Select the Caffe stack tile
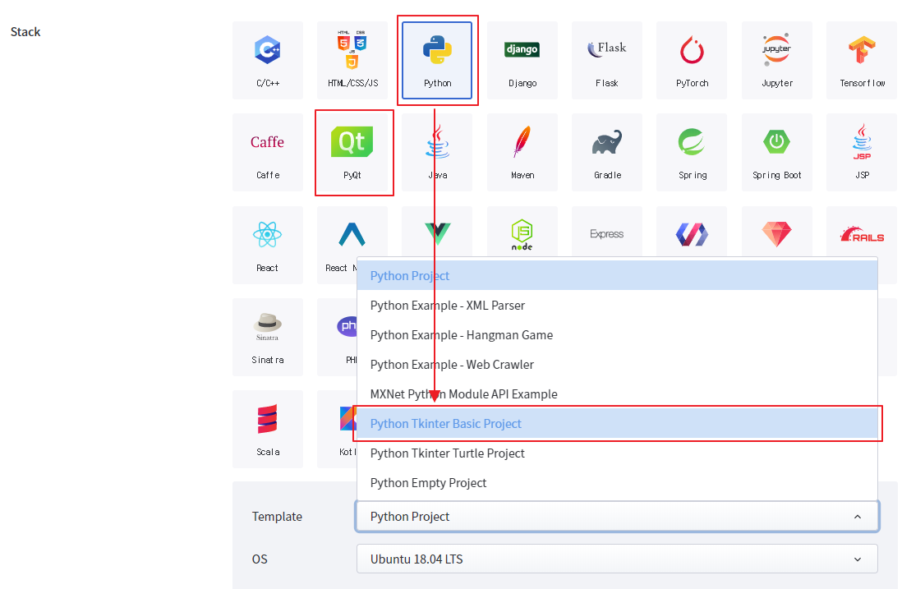The height and width of the screenshot is (589, 902). point(268,153)
